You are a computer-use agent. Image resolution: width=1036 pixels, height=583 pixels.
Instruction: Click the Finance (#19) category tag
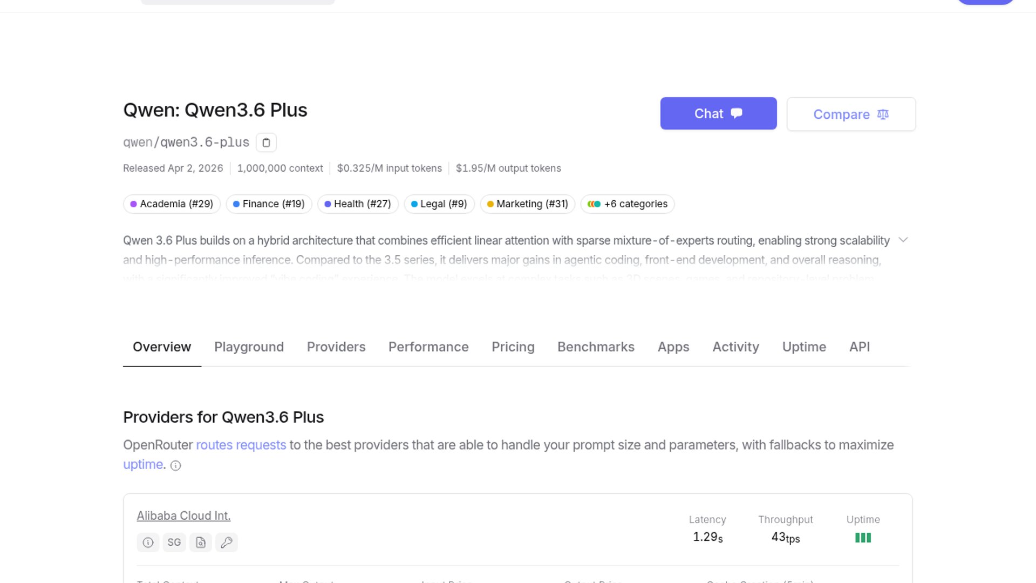[269, 204]
